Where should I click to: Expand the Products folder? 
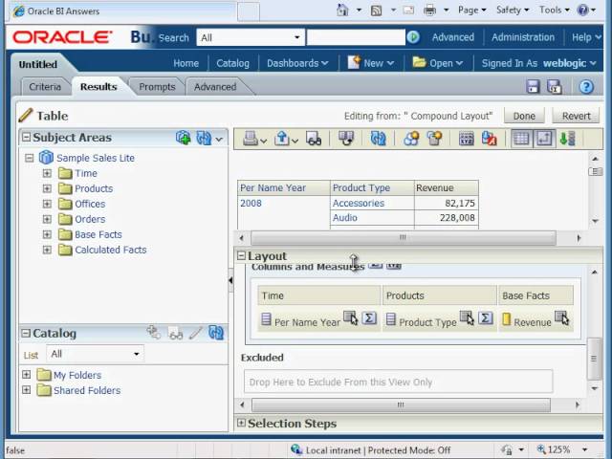click(x=47, y=188)
